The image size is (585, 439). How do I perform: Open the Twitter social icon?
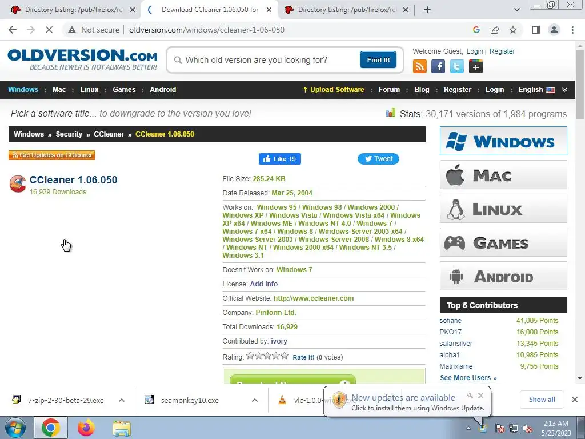pyautogui.click(x=456, y=66)
